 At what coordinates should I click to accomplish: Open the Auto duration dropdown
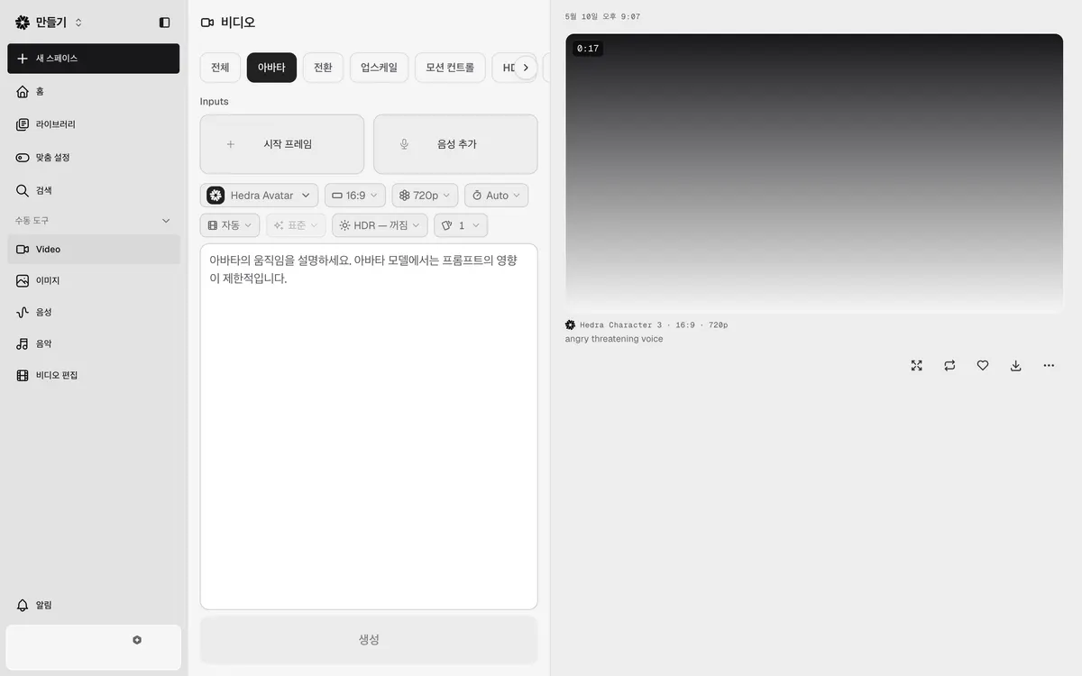coord(496,196)
